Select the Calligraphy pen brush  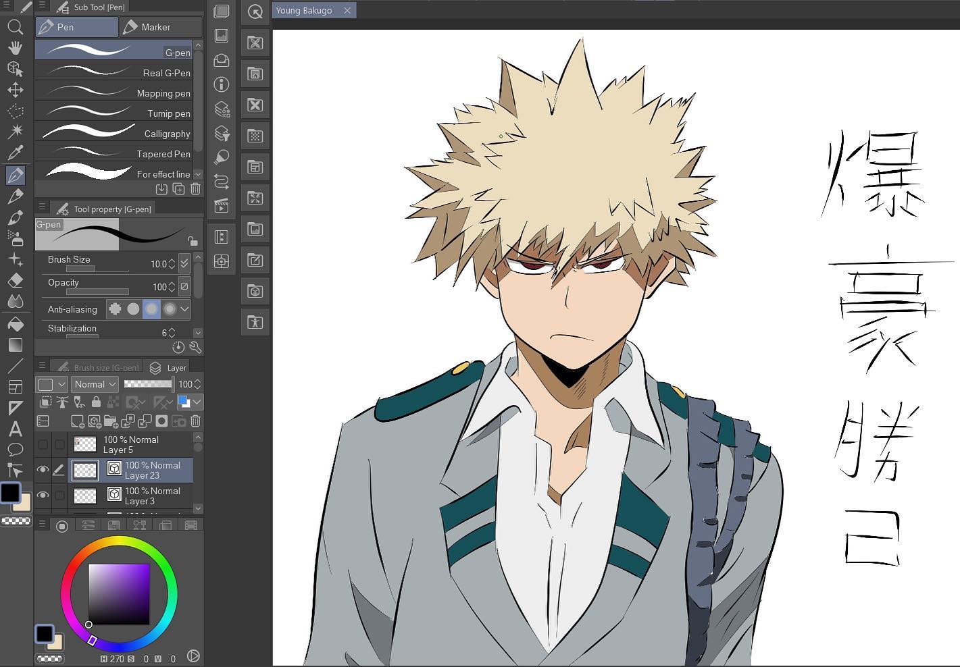pyautogui.click(x=113, y=133)
